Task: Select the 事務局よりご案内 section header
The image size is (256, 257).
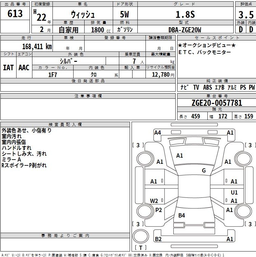Action: 65,236
